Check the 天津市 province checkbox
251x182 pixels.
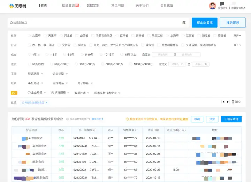[x=45, y=36]
